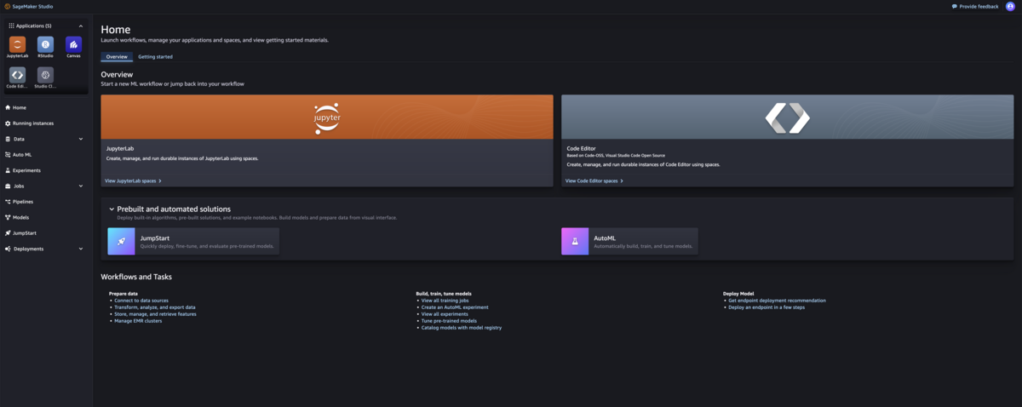
Task: Click Tune pre-trained models link
Action: [449, 321]
